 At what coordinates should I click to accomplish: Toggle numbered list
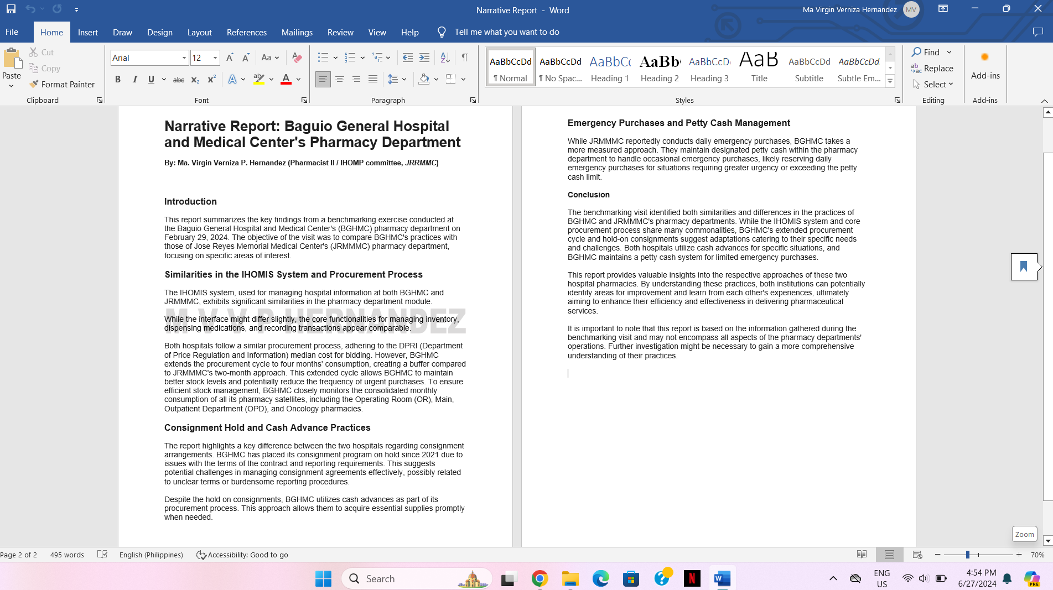(x=350, y=58)
